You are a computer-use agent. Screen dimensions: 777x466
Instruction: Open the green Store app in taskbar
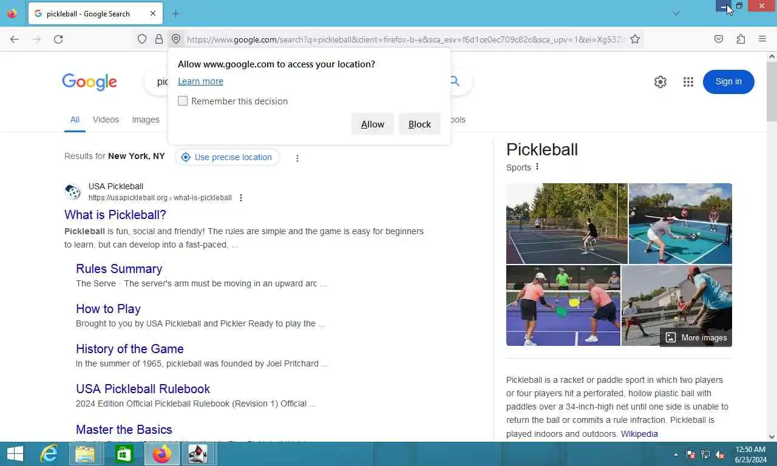124,454
